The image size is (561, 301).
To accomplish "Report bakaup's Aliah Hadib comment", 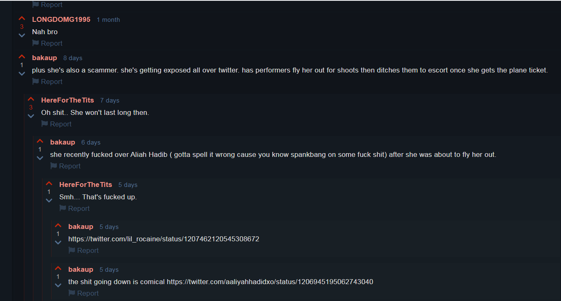I will tap(65, 166).
